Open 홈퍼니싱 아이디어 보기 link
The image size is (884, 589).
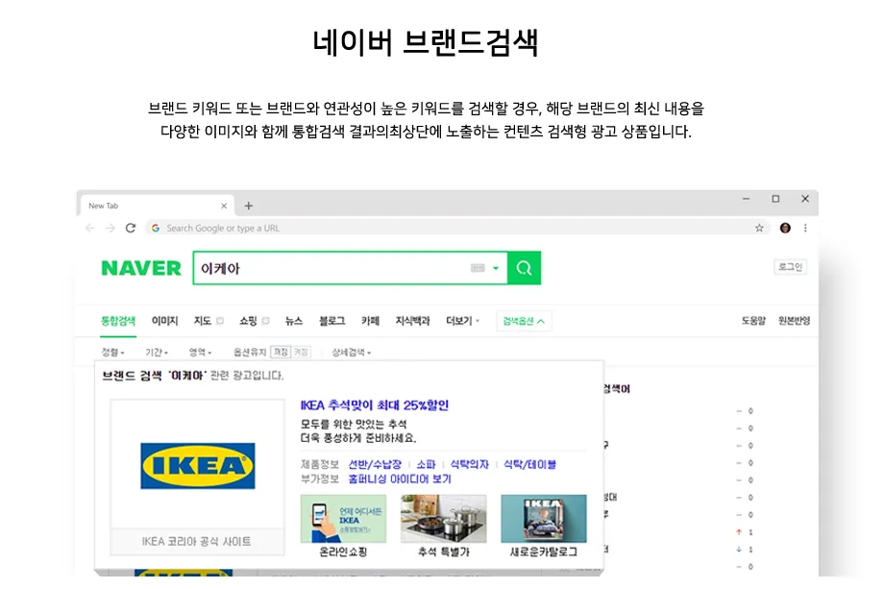tap(399, 479)
